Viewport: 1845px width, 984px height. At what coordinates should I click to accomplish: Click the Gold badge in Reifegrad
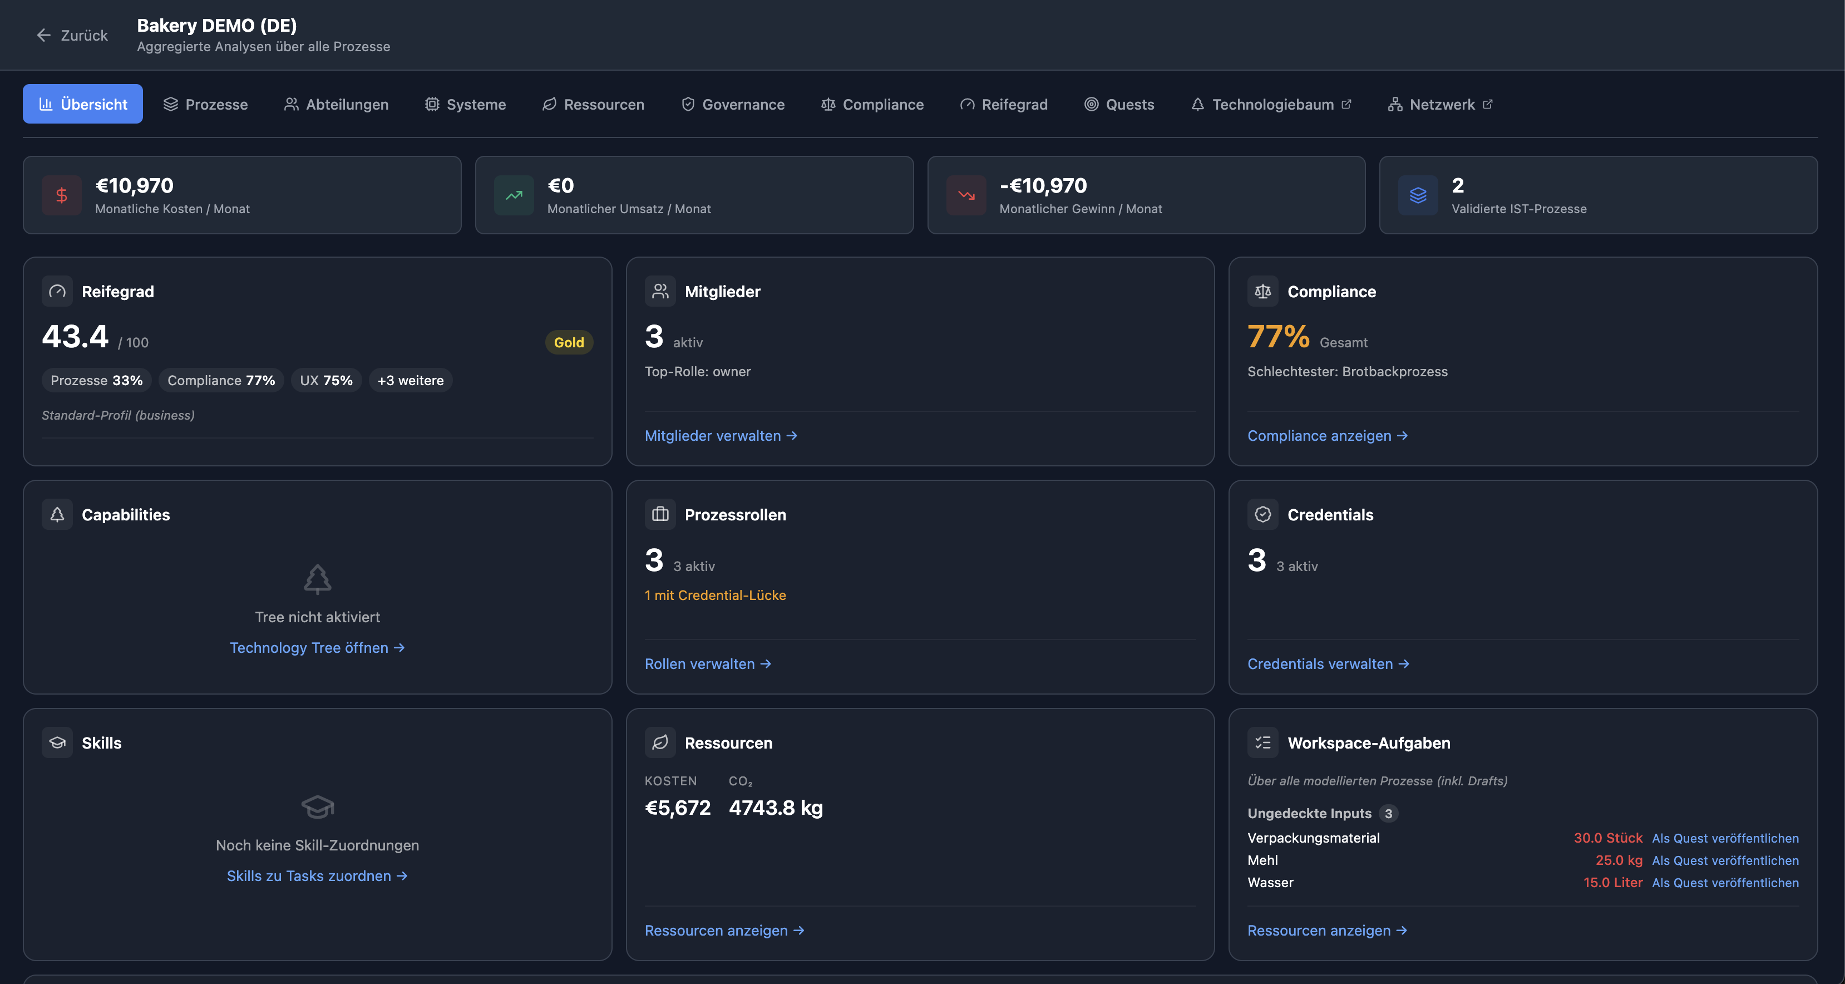(x=569, y=342)
